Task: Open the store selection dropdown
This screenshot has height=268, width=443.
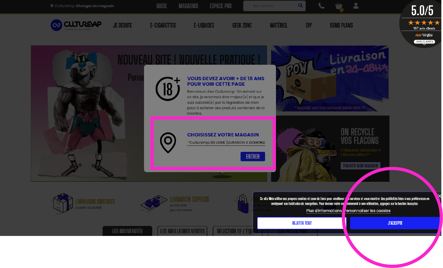Action: point(226,142)
